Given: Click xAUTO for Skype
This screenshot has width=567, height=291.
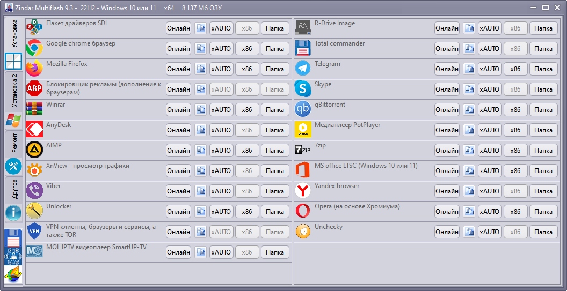Looking at the screenshot, I should point(490,89).
